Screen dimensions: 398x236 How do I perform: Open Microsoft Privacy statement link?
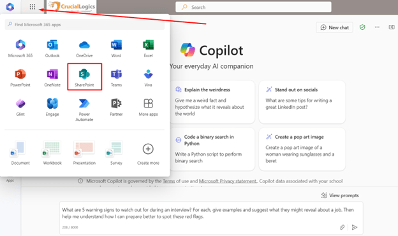pyautogui.click(x=228, y=181)
